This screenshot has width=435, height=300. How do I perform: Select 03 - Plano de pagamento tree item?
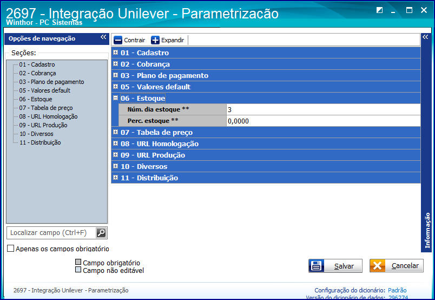point(51,82)
